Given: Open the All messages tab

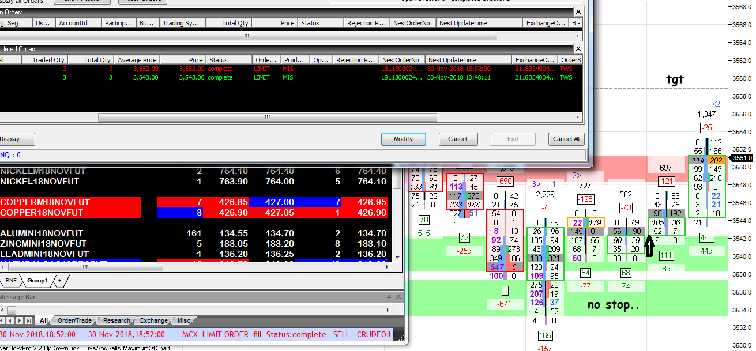Looking at the screenshot, I should click(x=44, y=320).
